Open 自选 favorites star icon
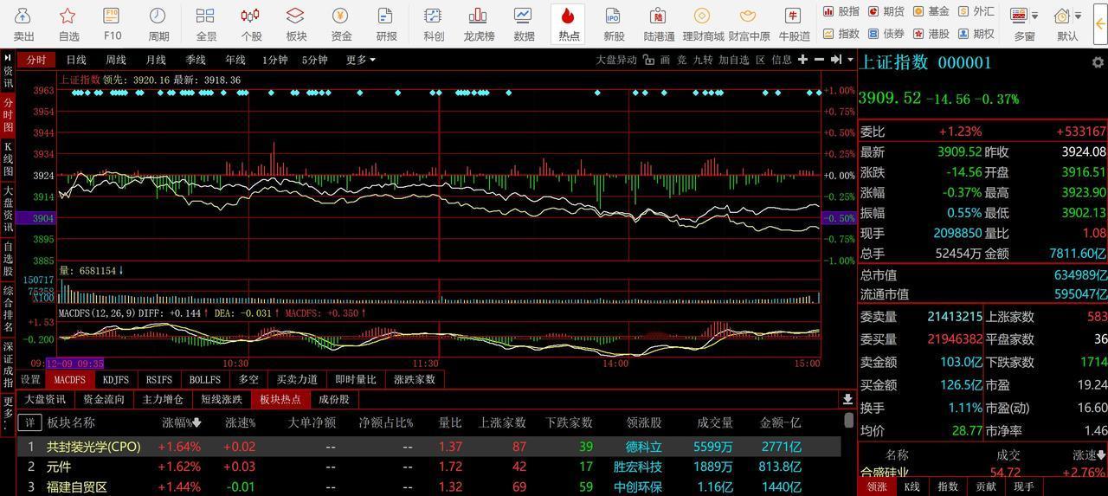Screen dimensions: 1108x496 [x=68, y=23]
